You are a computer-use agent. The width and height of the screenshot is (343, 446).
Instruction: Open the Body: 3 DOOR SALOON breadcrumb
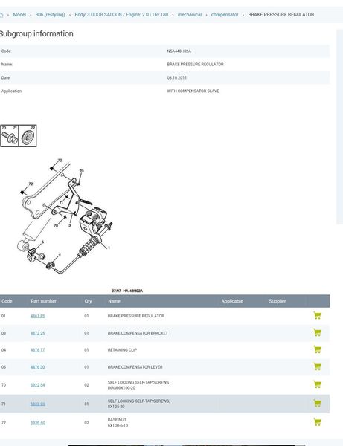click(x=121, y=15)
